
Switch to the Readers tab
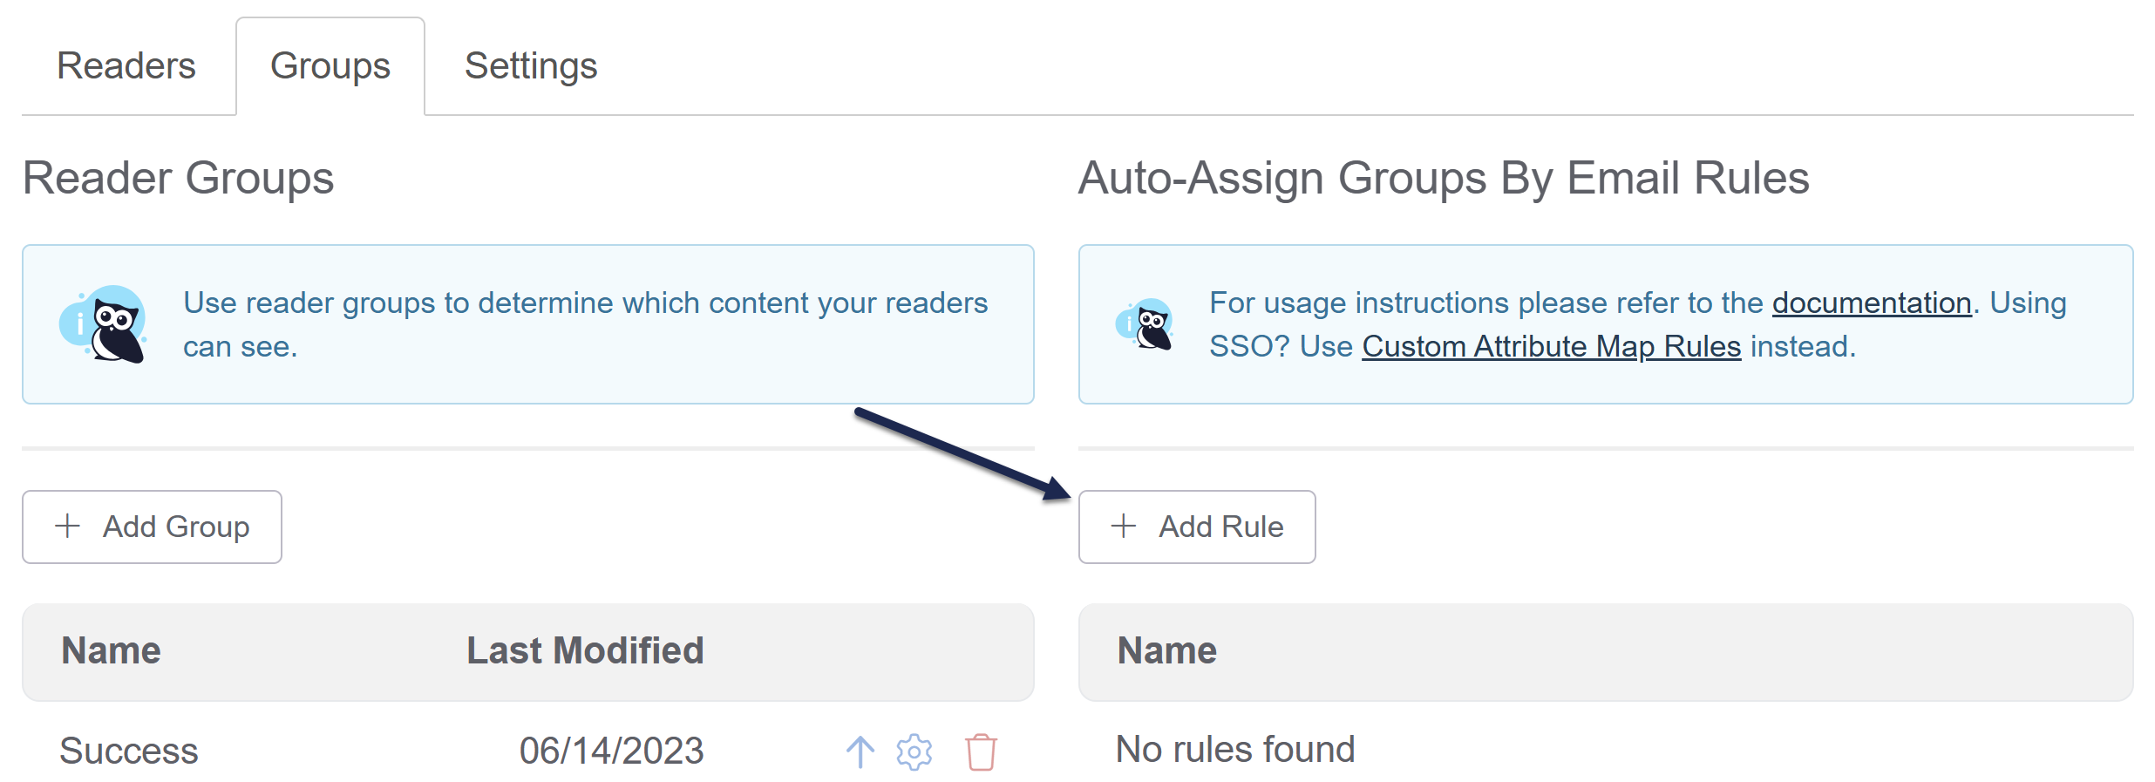126,66
